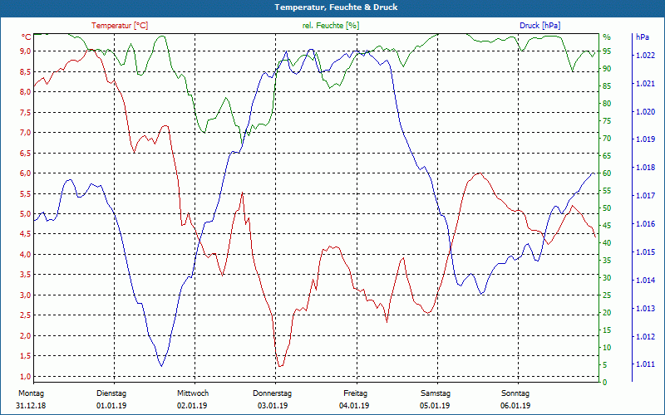This screenshot has width=665, height=415.
Task: Click the "Montag" day label
Action: [31, 393]
